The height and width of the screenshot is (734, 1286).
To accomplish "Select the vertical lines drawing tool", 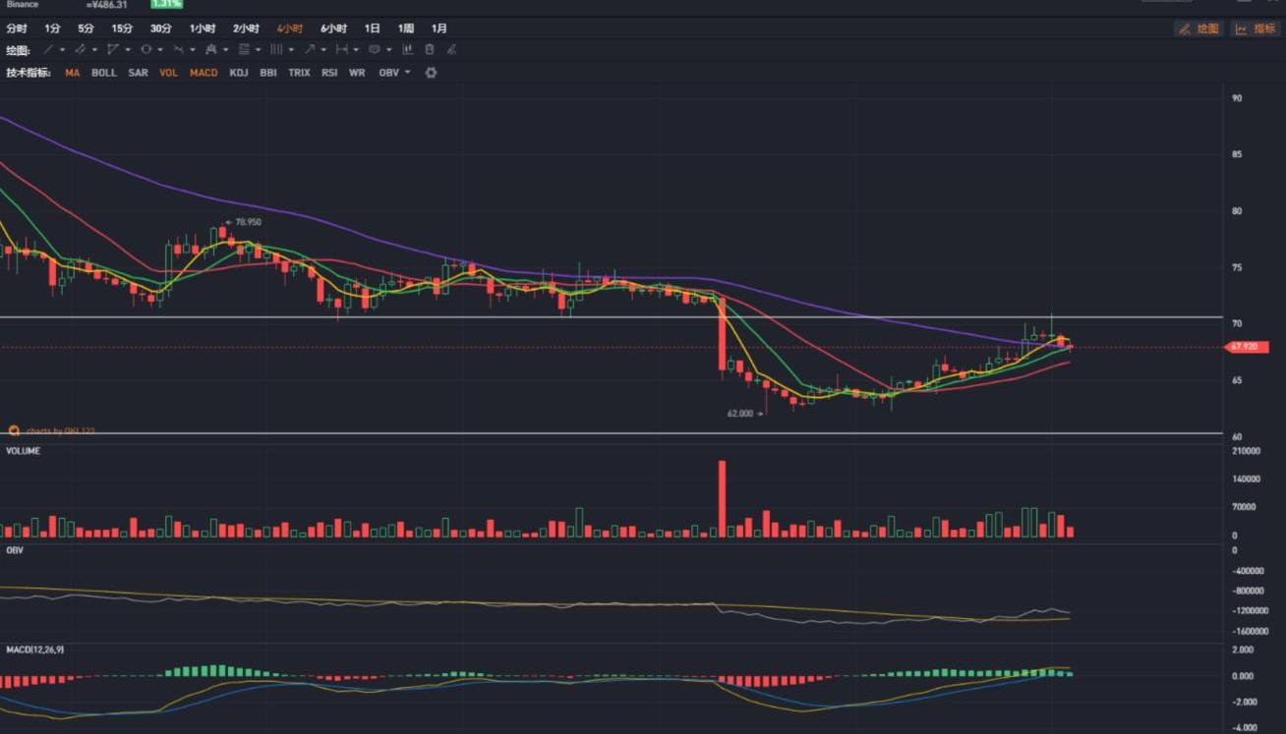I will [276, 49].
